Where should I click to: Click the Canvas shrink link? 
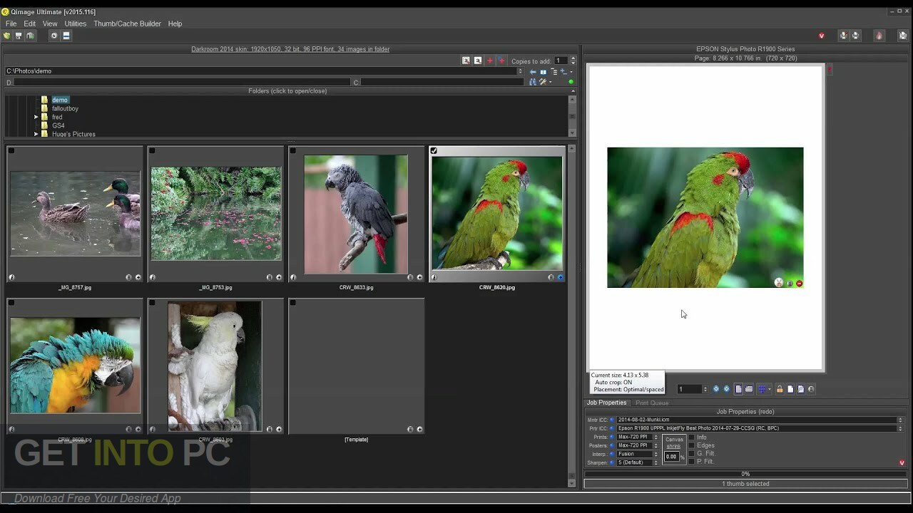pyautogui.click(x=674, y=442)
